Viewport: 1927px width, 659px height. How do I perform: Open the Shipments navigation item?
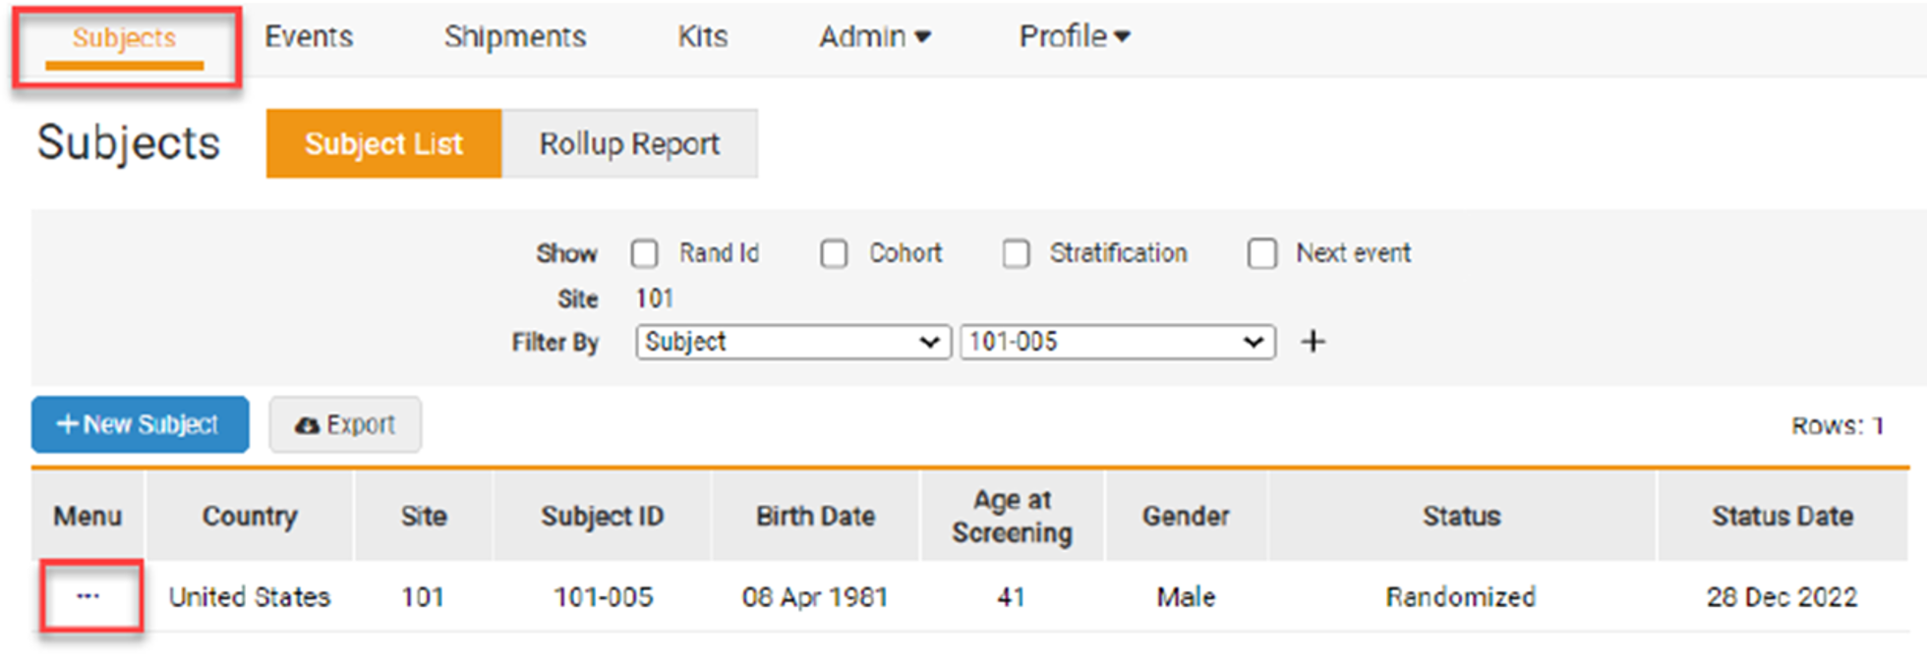pos(514,36)
